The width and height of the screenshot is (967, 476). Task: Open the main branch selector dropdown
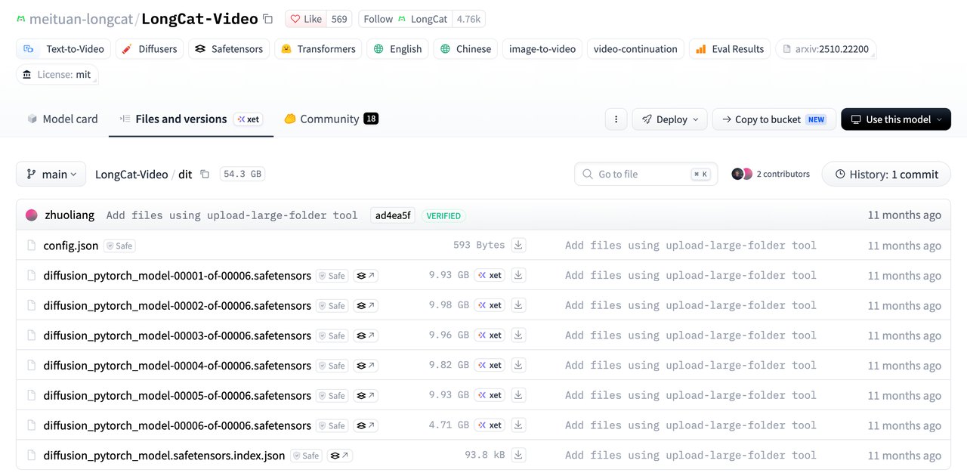(51, 174)
